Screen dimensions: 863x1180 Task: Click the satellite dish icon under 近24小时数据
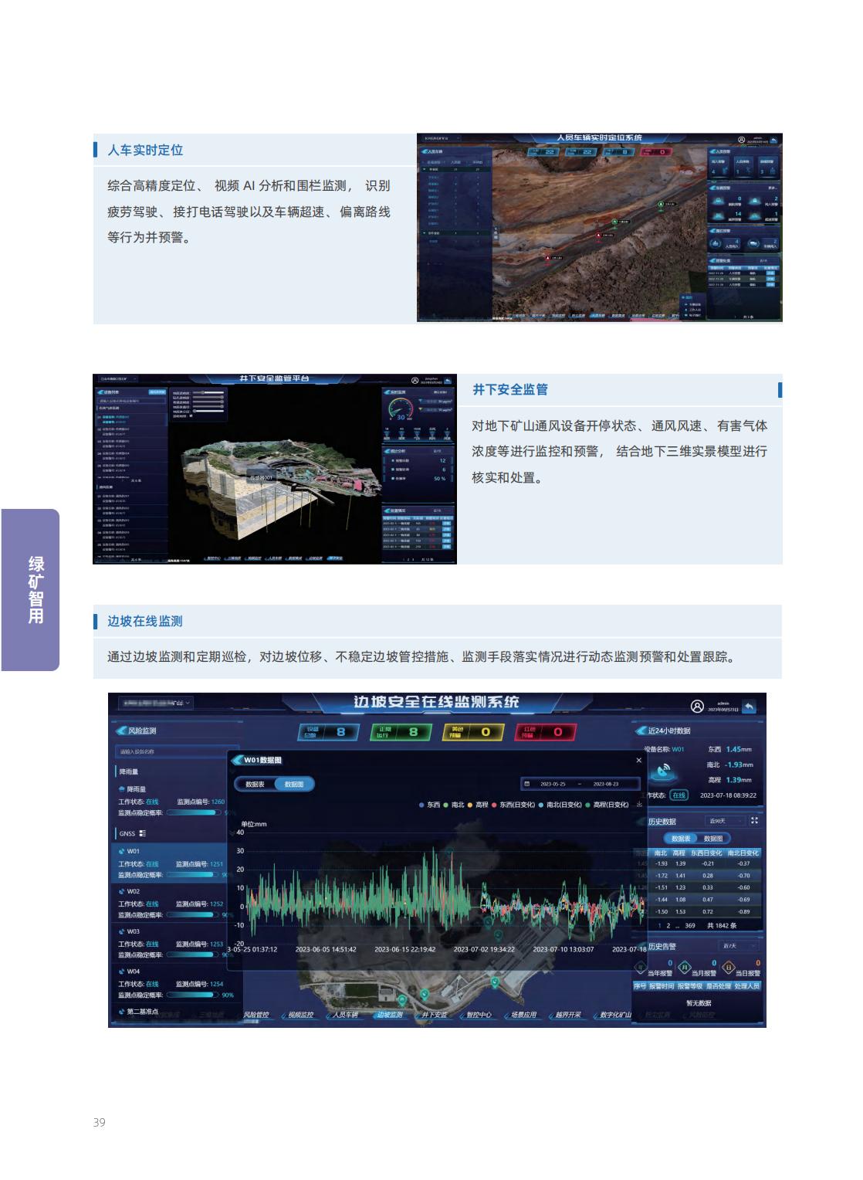tap(663, 771)
